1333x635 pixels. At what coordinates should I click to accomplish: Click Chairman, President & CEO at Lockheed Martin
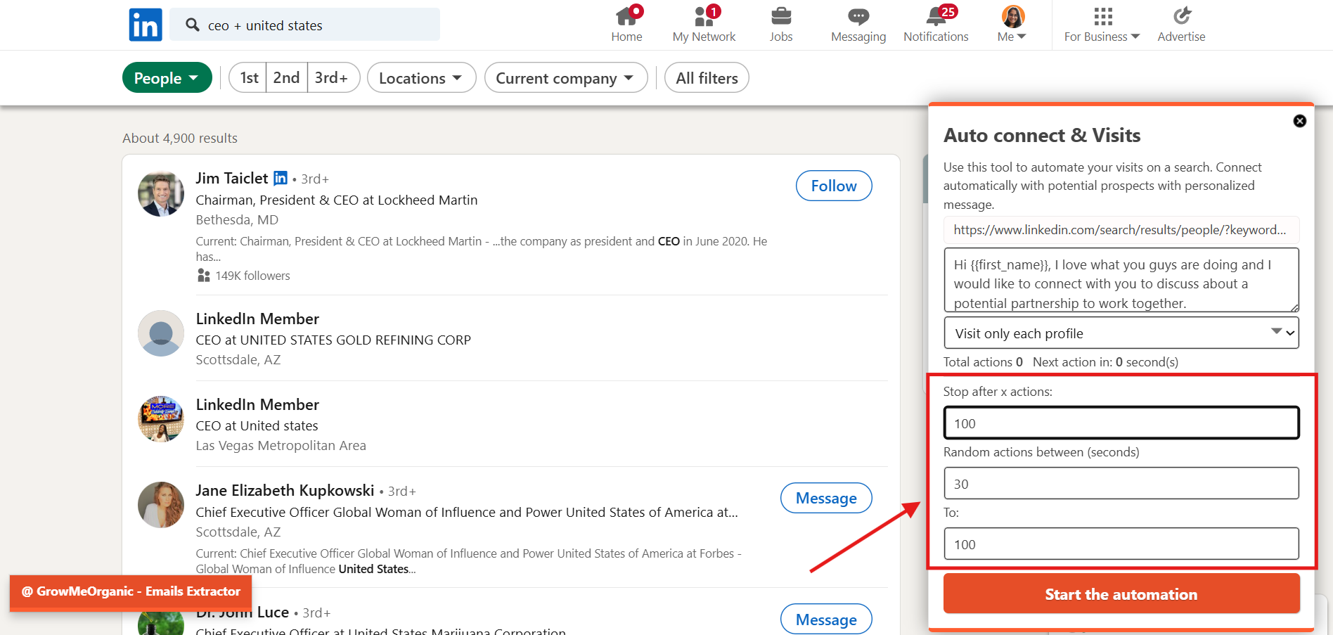click(336, 200)
